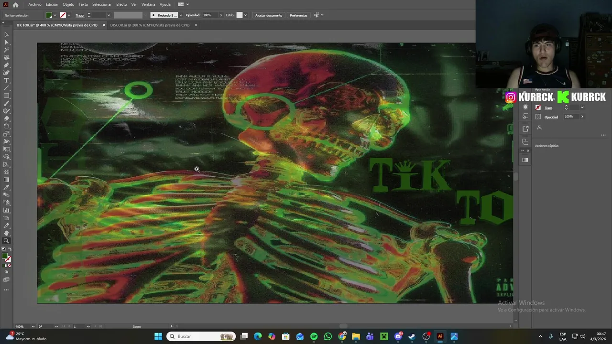
Task: Switch to the DISCOR.ai document tab
Action: tap(150, 25)
